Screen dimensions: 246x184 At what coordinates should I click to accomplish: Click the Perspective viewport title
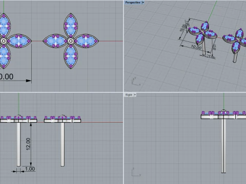point(133,3)
